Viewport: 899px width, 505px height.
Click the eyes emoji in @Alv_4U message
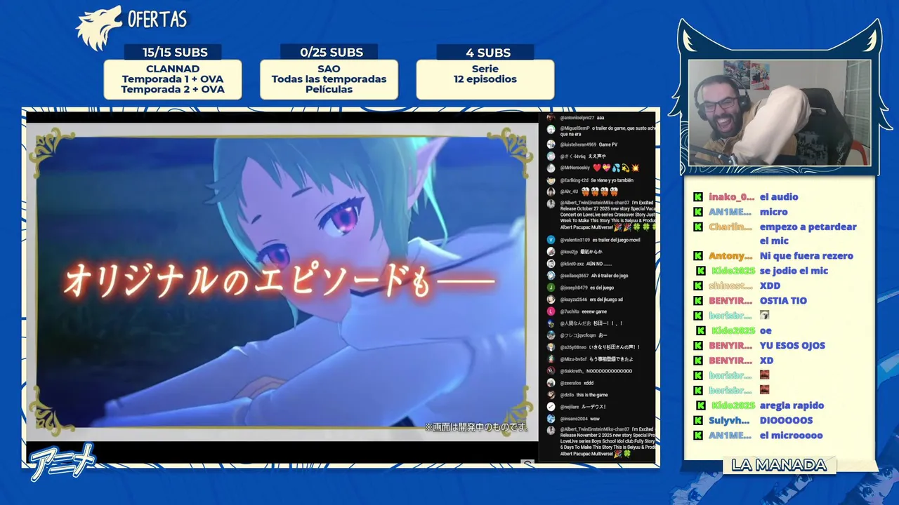tap(601, 191)
